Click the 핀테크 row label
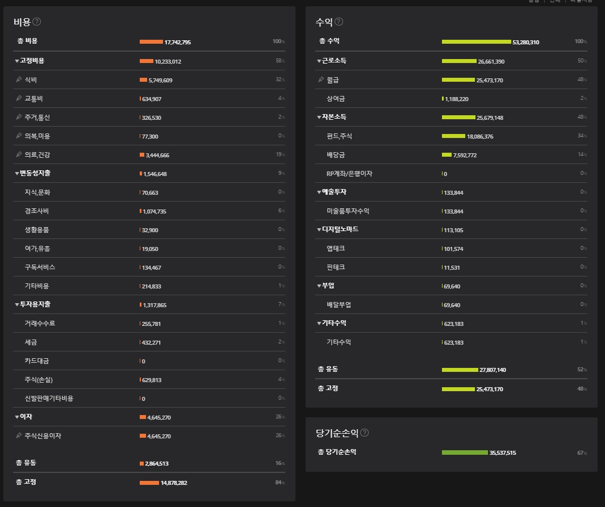 [336, 267]
